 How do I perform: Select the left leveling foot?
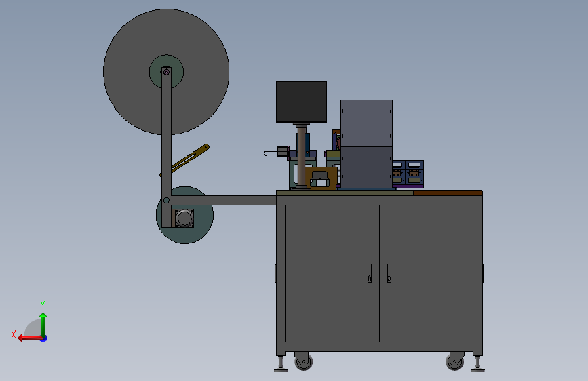tap(281, 364)
